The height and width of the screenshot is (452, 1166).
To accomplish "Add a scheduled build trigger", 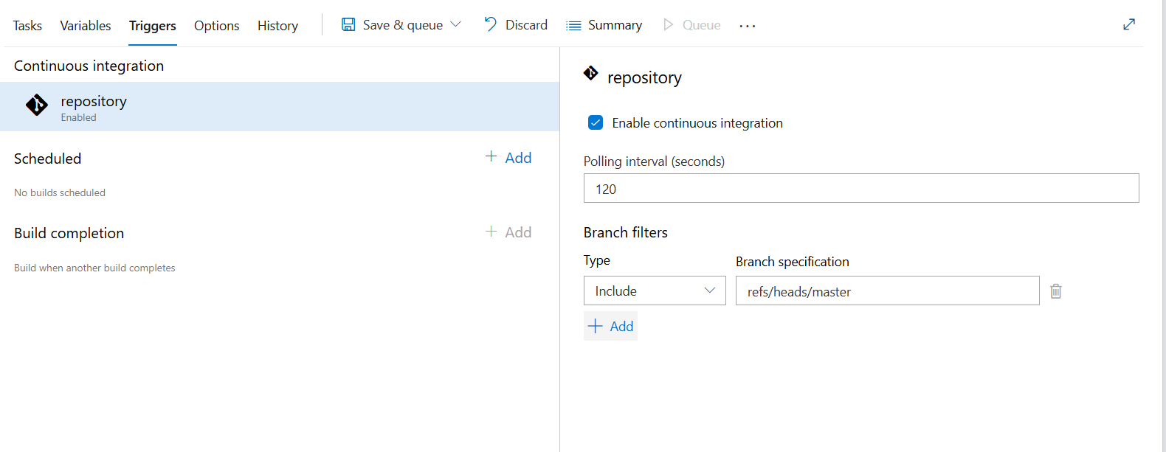I will click(x=508, y=158).
